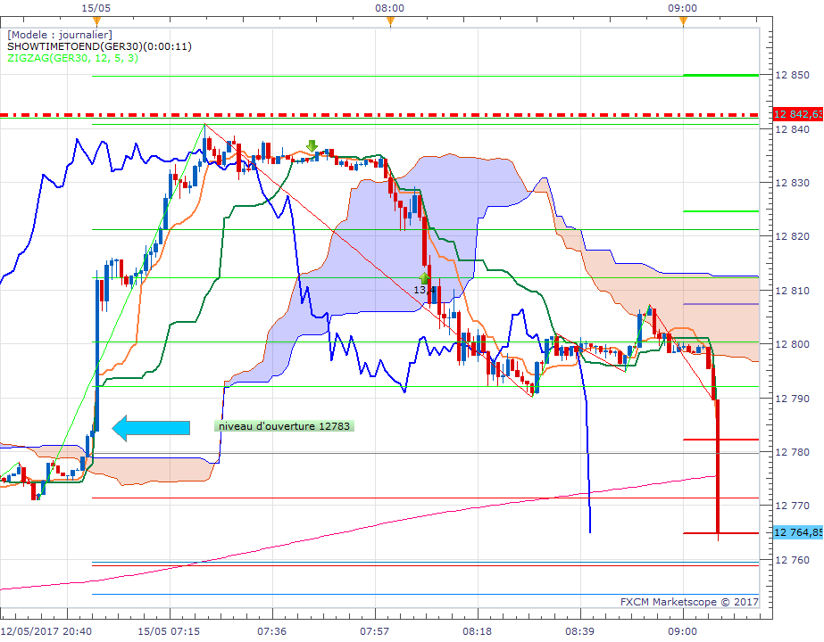824x642 pixels.
Task: Click the orange marker under 09:00
Action: [683, 21]
